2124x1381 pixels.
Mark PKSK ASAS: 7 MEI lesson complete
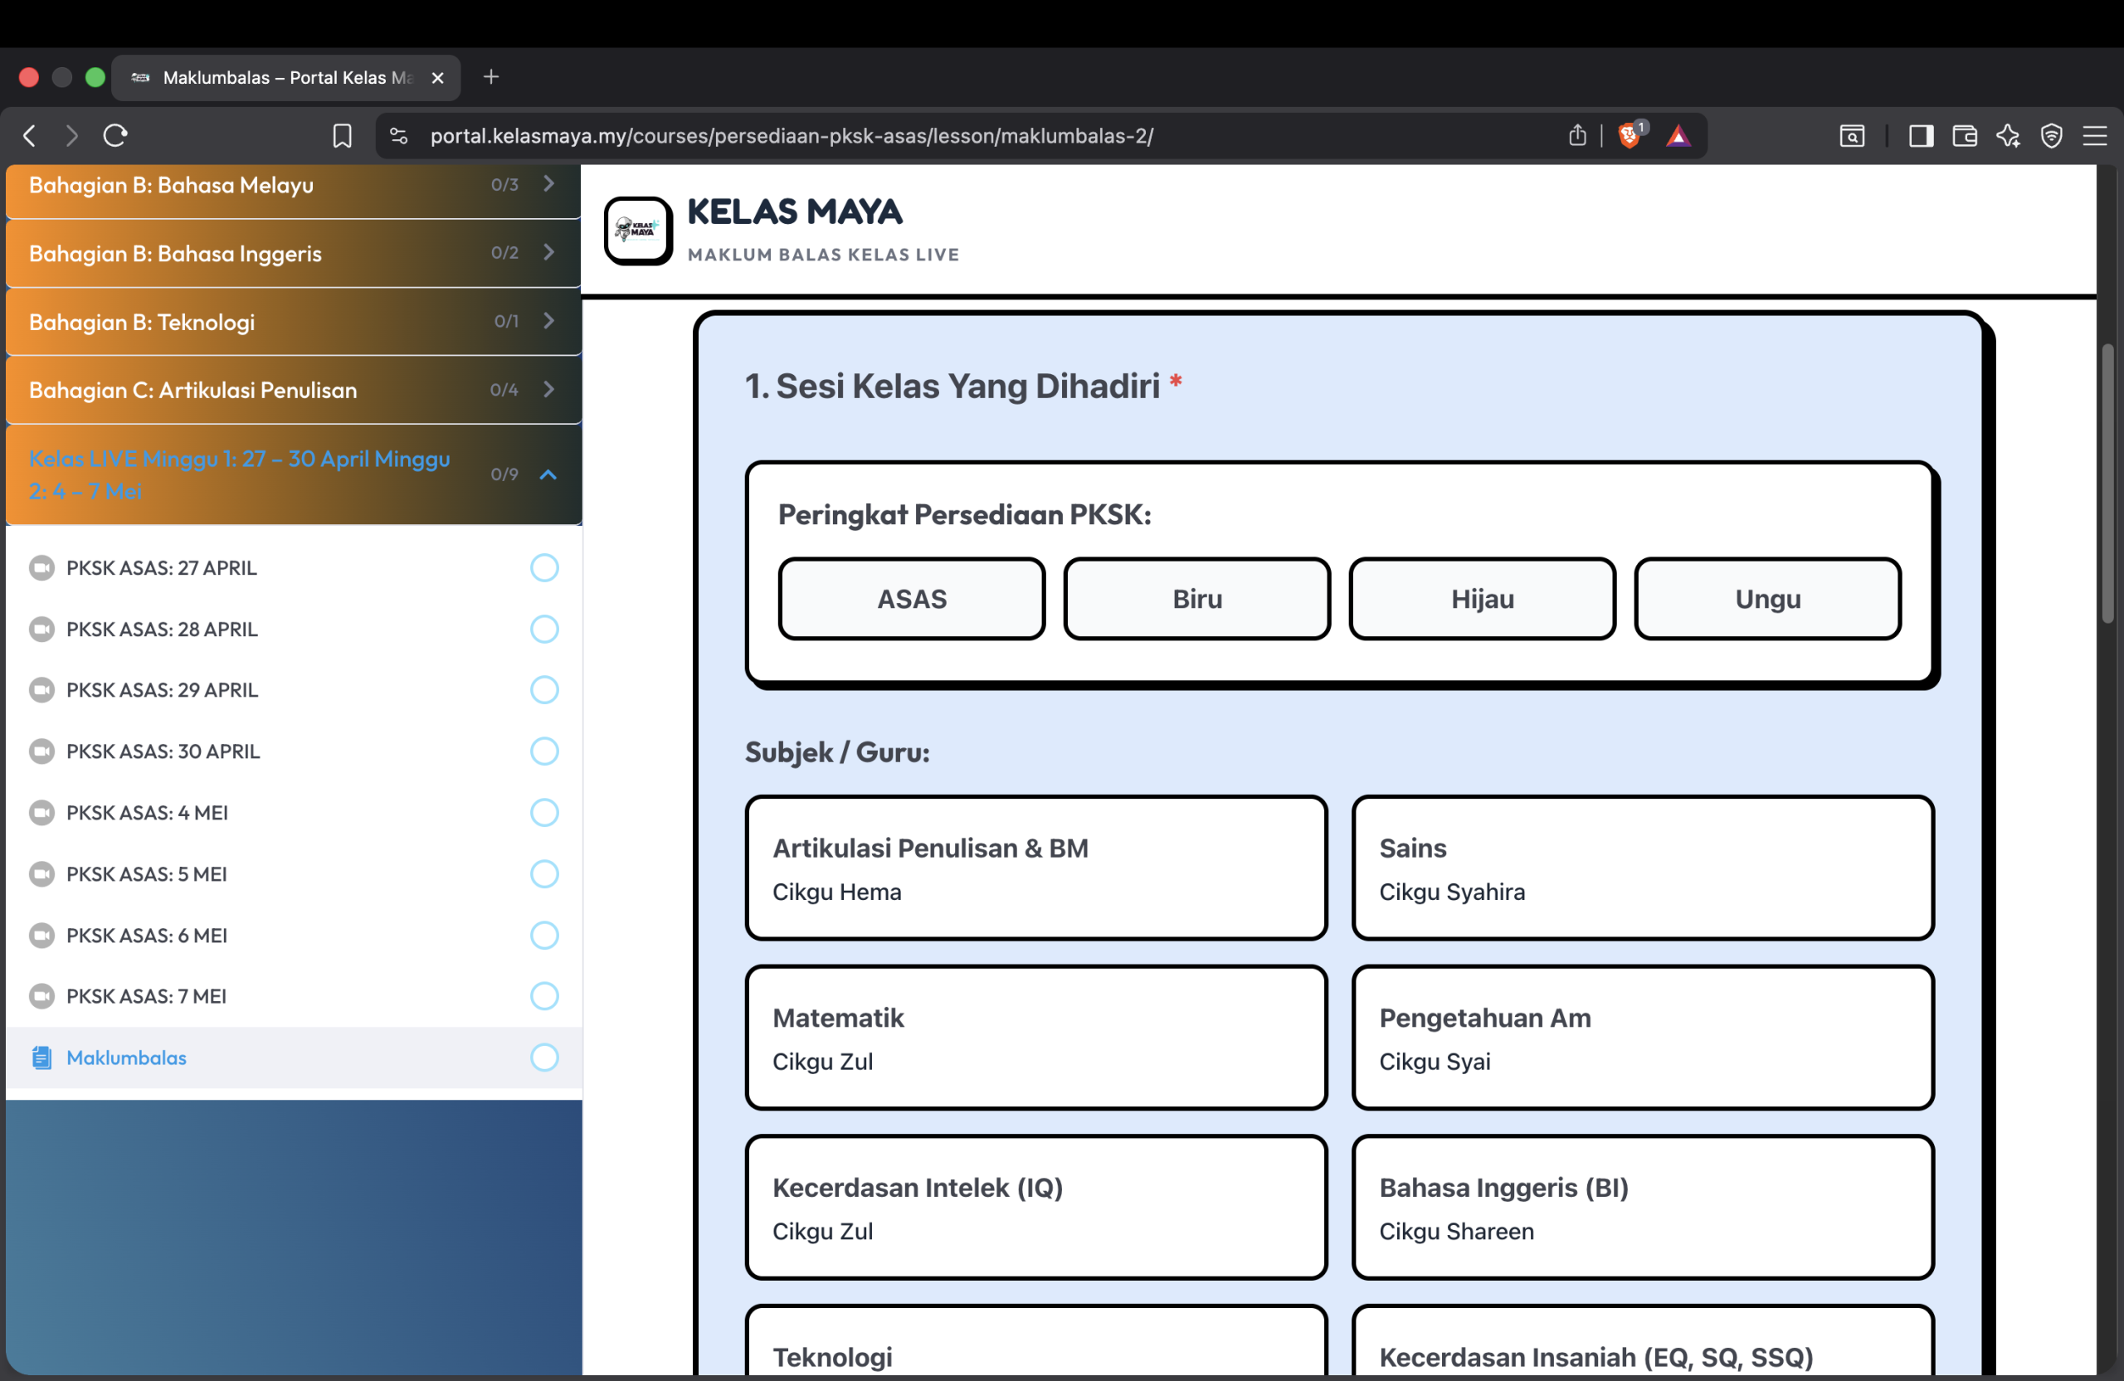[544, 995]
